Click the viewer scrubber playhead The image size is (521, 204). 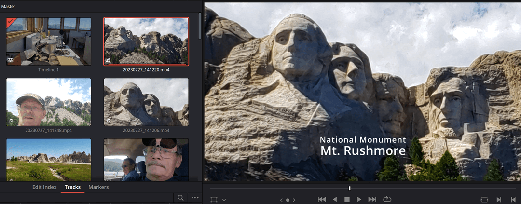pos(350,189)
